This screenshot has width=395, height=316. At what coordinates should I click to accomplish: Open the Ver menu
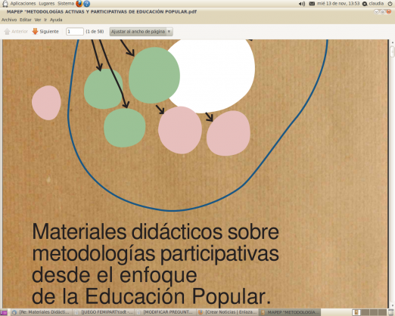click(38, 20)
